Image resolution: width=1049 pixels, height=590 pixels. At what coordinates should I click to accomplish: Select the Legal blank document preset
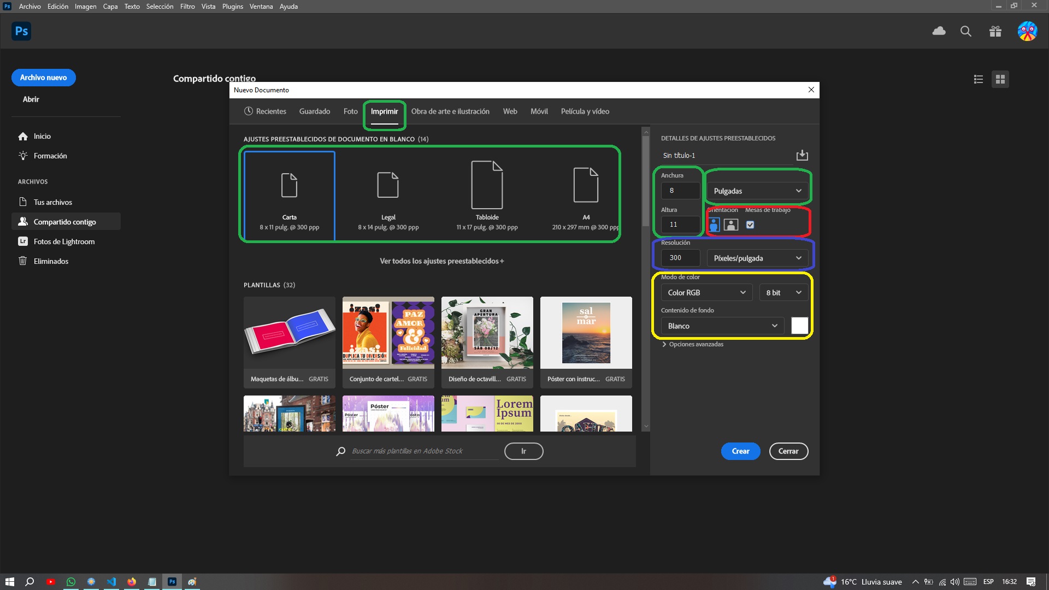pos(388,196)
